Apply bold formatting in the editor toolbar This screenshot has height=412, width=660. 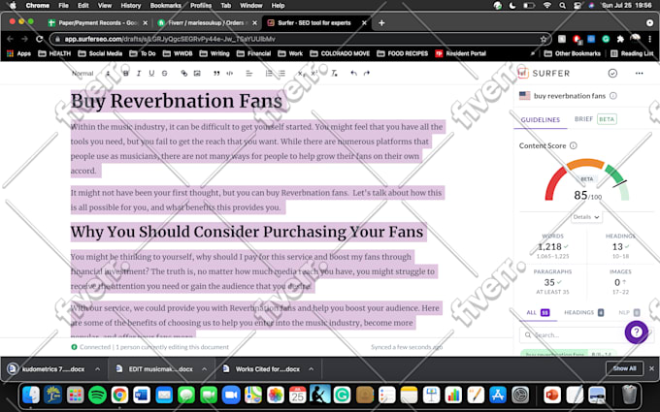click(x=125, y=73)
